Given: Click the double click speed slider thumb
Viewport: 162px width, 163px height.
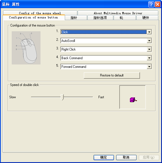Looking at the screenshot, I should click(x=62, y=97).
